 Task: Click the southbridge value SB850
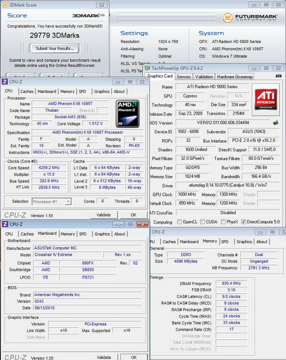pyautogui.click(x=88, y=270)
